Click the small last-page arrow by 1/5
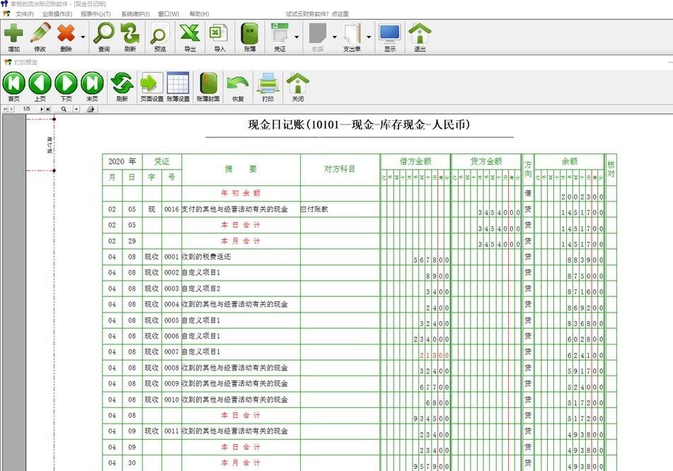Screen dimensions: 673x471 (48, 109)
